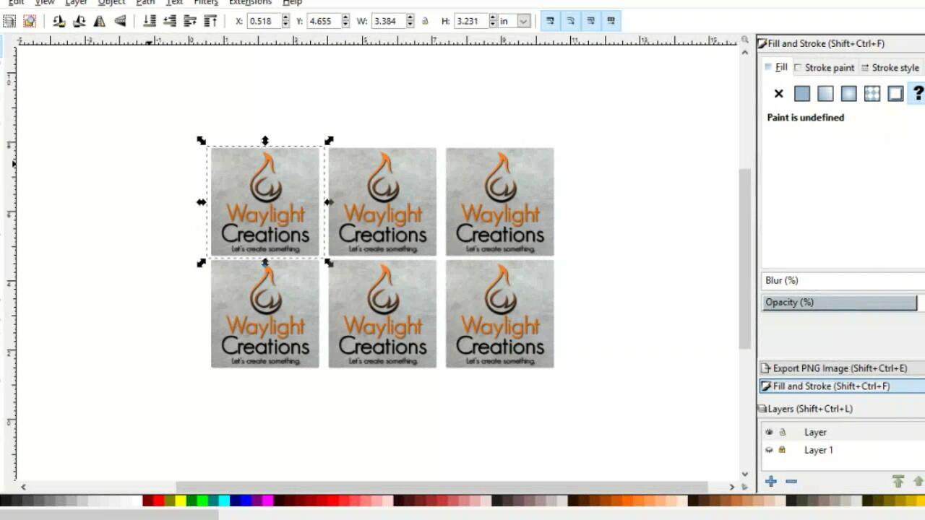Lower selection to bottom icon

[x=150, y=21]
